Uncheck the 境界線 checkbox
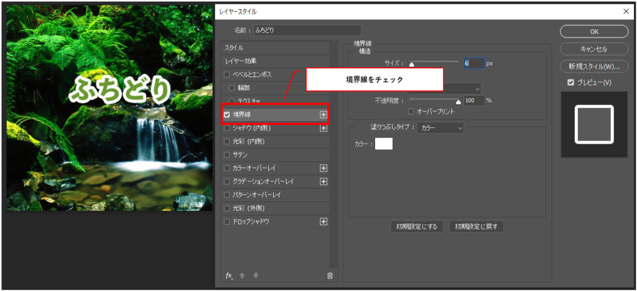Image resolution: width=637 pixels, height=291 pixels. coord(227,114)
